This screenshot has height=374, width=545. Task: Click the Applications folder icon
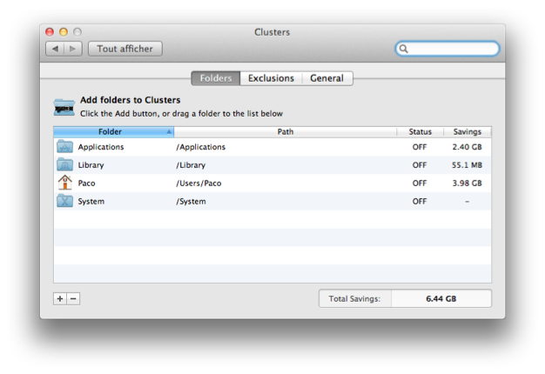[64, 147]
